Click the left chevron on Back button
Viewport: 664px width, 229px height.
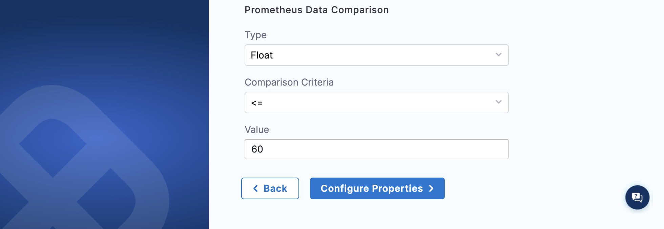[x=256, y=188]
